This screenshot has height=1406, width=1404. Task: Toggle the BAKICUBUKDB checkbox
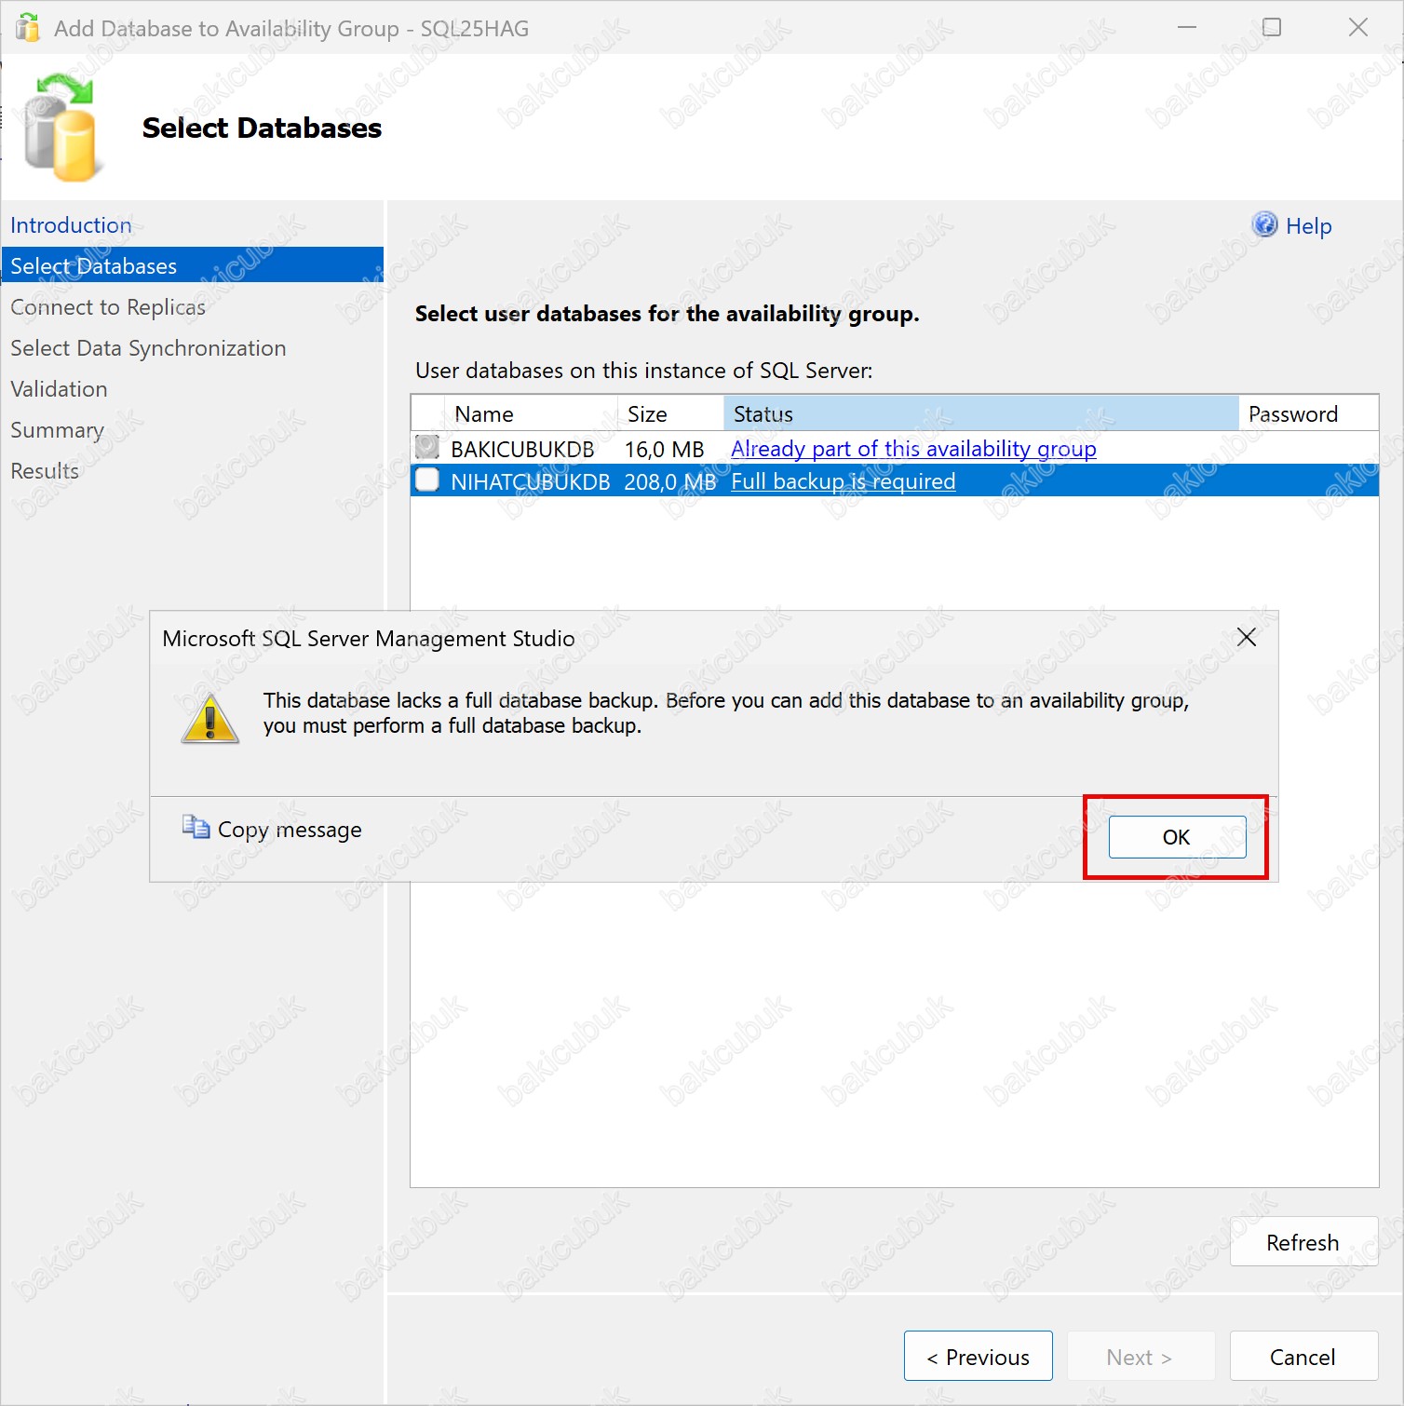tap(427, 448)
